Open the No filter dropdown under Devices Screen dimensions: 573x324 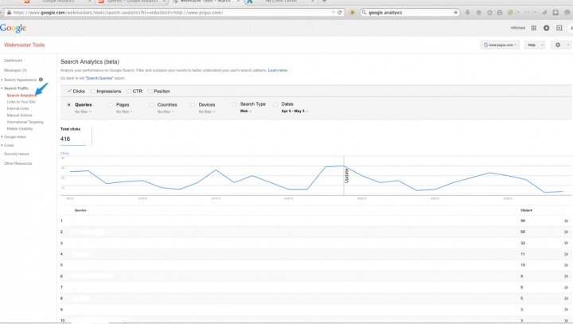pos(207,111)
